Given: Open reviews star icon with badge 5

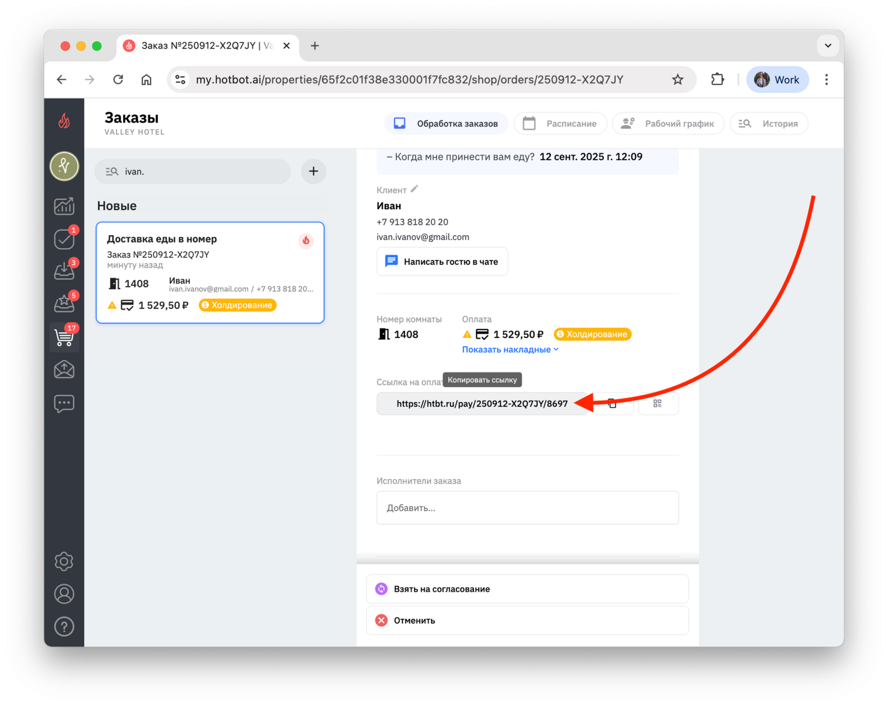Looking at the screenshot, I should pos(64,303).
